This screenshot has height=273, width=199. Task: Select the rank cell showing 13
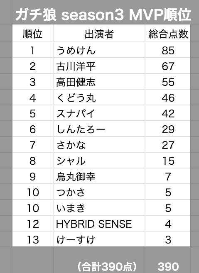(x=33, y=239)
